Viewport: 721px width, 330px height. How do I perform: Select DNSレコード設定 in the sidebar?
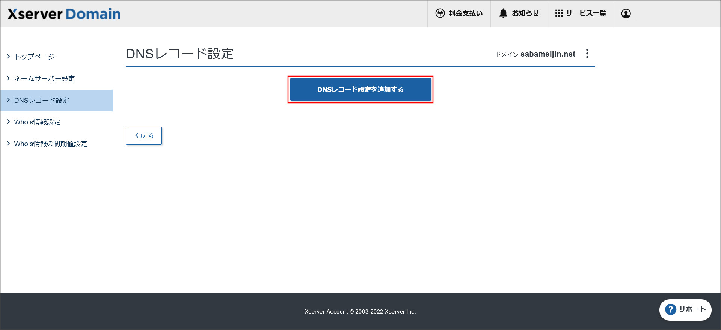[x=42, y=100]
